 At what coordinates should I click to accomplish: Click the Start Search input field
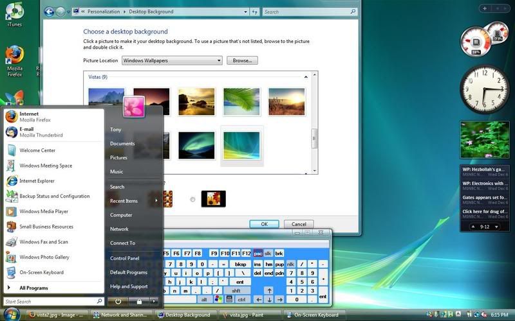(54, 301)
